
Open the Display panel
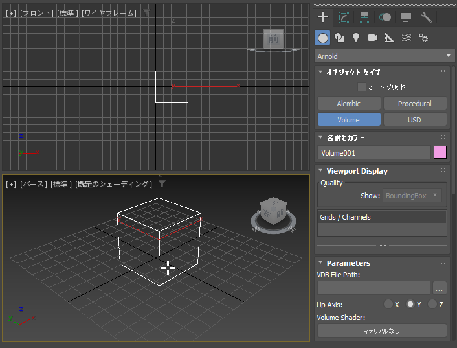[x=406, y=17]
